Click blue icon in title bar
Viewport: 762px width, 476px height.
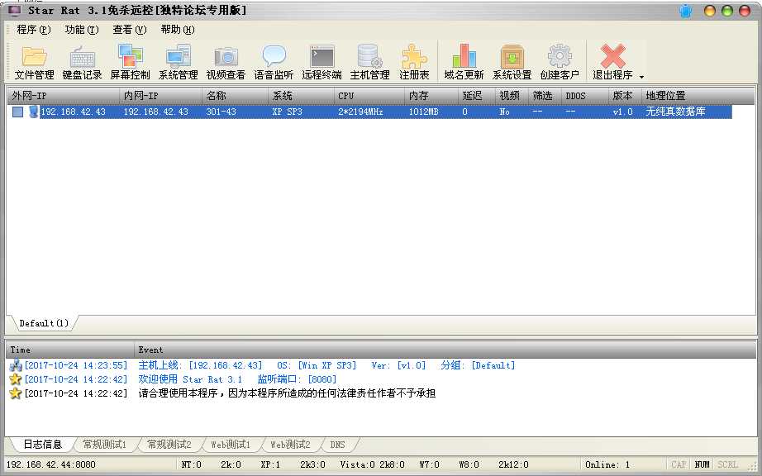point(686,11)
